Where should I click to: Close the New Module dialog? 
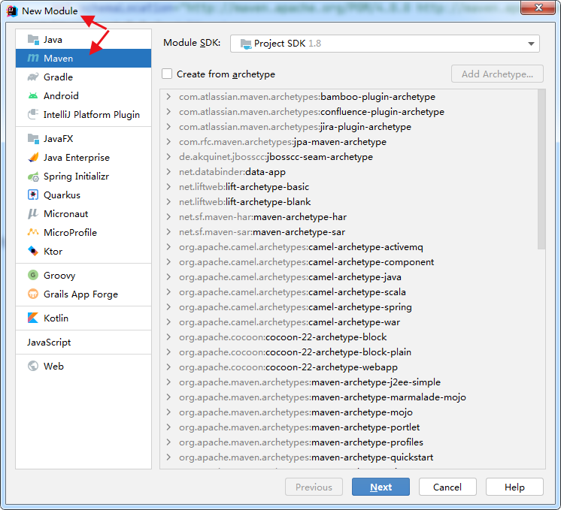point(538,8)
